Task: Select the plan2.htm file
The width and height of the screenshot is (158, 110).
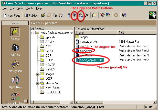Action: 86,51
